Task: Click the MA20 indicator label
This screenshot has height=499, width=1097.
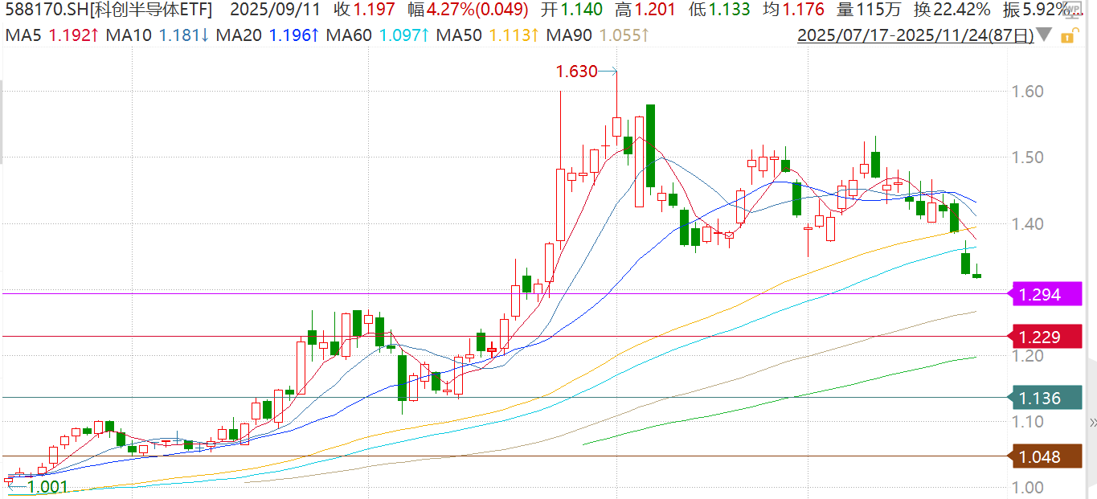Action: click(239, 36)
